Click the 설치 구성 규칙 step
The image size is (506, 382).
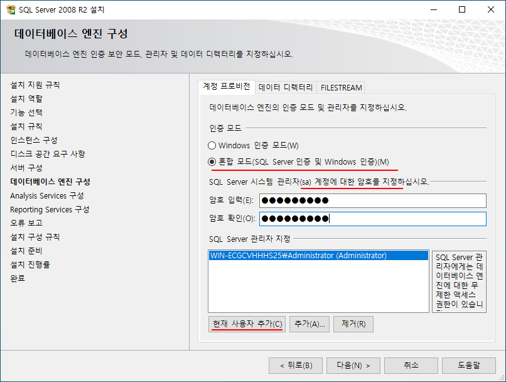[x=35, y=237]
